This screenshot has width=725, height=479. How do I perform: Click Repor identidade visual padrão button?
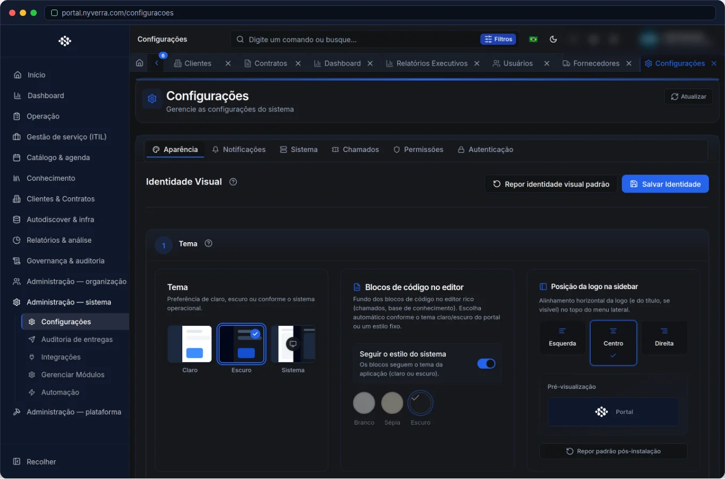pyautogui.click(x=551, y=184)
